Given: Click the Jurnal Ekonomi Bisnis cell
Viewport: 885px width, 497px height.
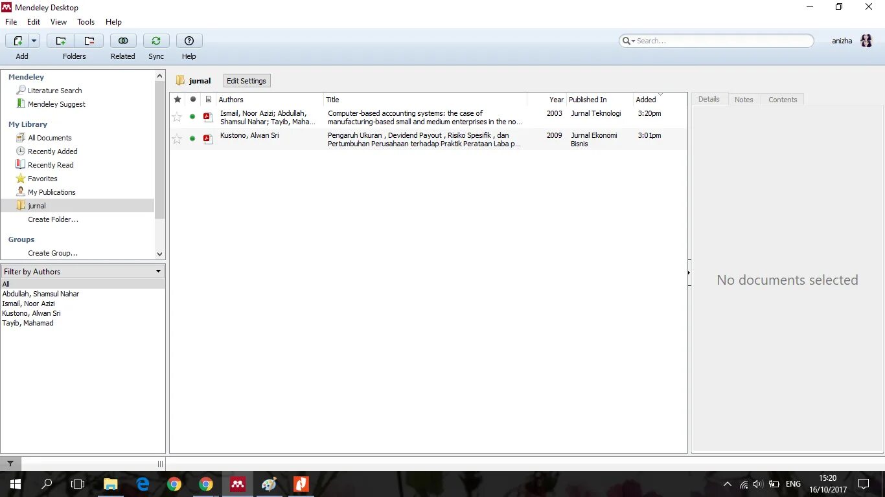Looking at the screenshot, I should pos(594,139).
